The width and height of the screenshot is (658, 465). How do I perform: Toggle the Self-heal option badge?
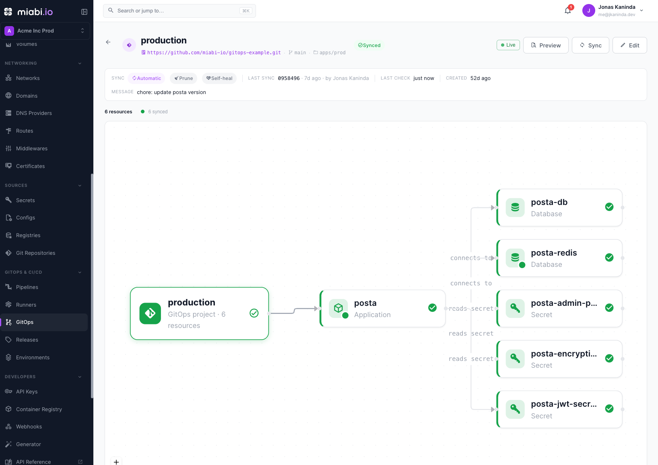pyautogui.click(x=219, y=78)
